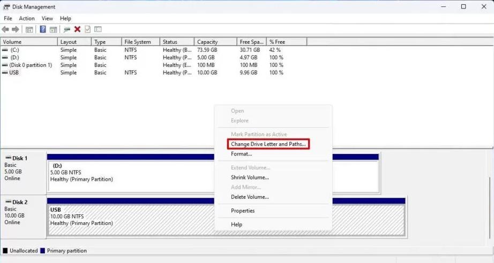This screenshot has height=263, width=494.
Task: Click the blue Help question mark icon
Action: [x=43, y=29]
